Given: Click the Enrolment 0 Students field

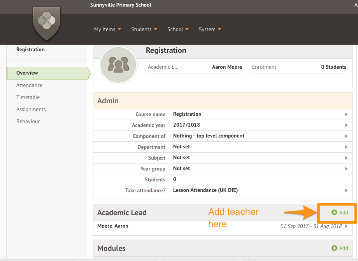Looking at the screenshot, I should click(x=298, y=67).
